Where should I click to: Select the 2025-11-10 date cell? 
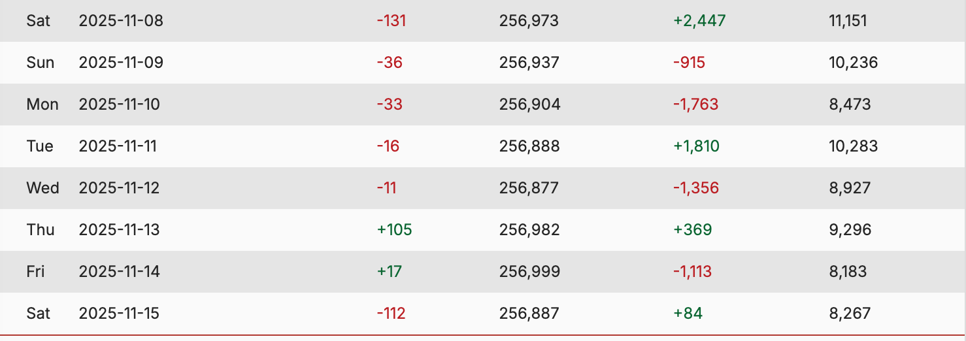tap(119, 105)
